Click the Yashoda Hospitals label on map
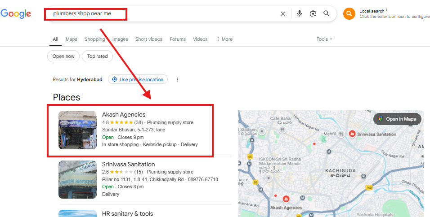430x217 pixels. (x=376, y=215)
